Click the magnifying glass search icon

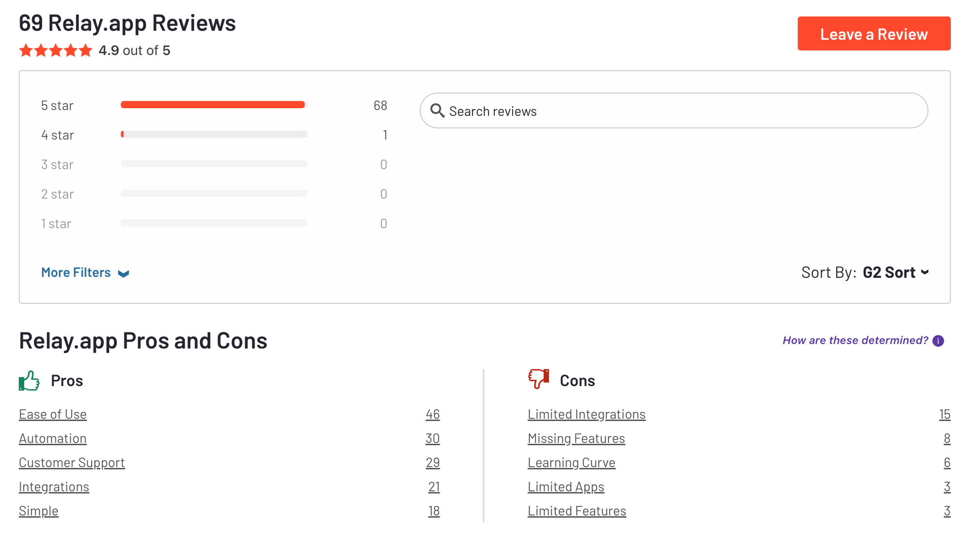(x=437, y=111)
